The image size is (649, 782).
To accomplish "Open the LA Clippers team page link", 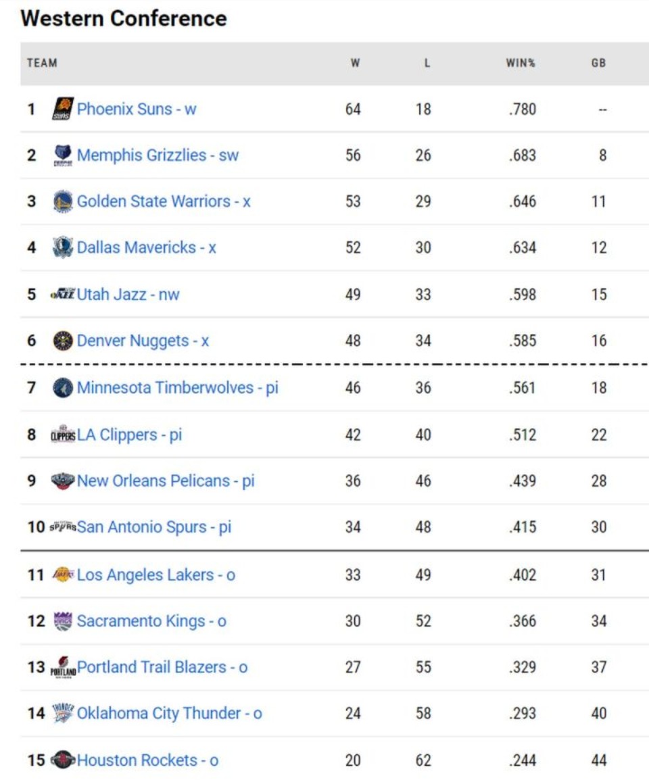I will (129, 435).
